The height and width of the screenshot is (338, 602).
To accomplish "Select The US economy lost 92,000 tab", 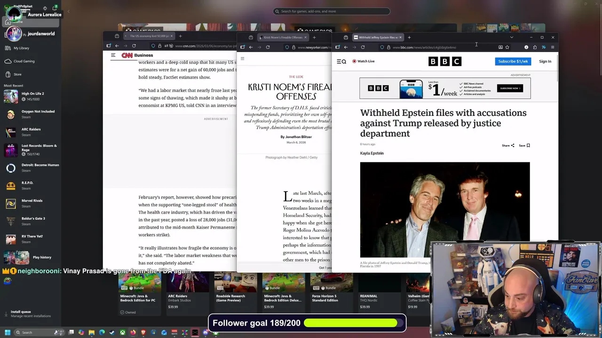I will 149,36.
